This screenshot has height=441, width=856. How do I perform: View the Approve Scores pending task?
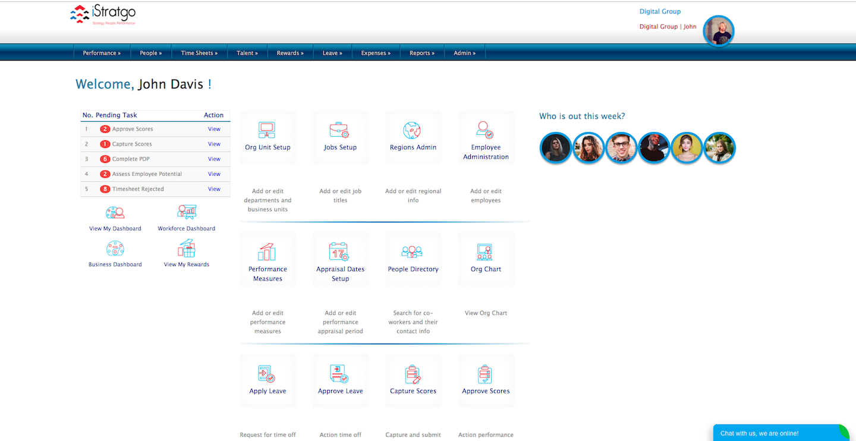pyautogui.click(x=214, y=129)
